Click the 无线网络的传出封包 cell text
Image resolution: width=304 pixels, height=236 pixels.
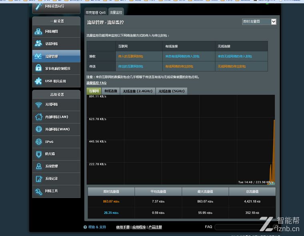coord(232,66)
